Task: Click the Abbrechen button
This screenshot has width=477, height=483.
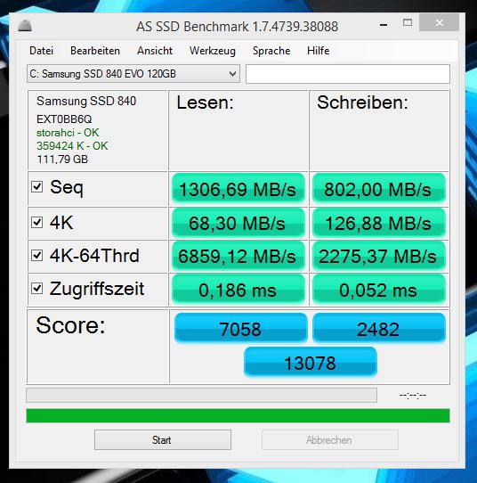Action: tap(330, 440)
